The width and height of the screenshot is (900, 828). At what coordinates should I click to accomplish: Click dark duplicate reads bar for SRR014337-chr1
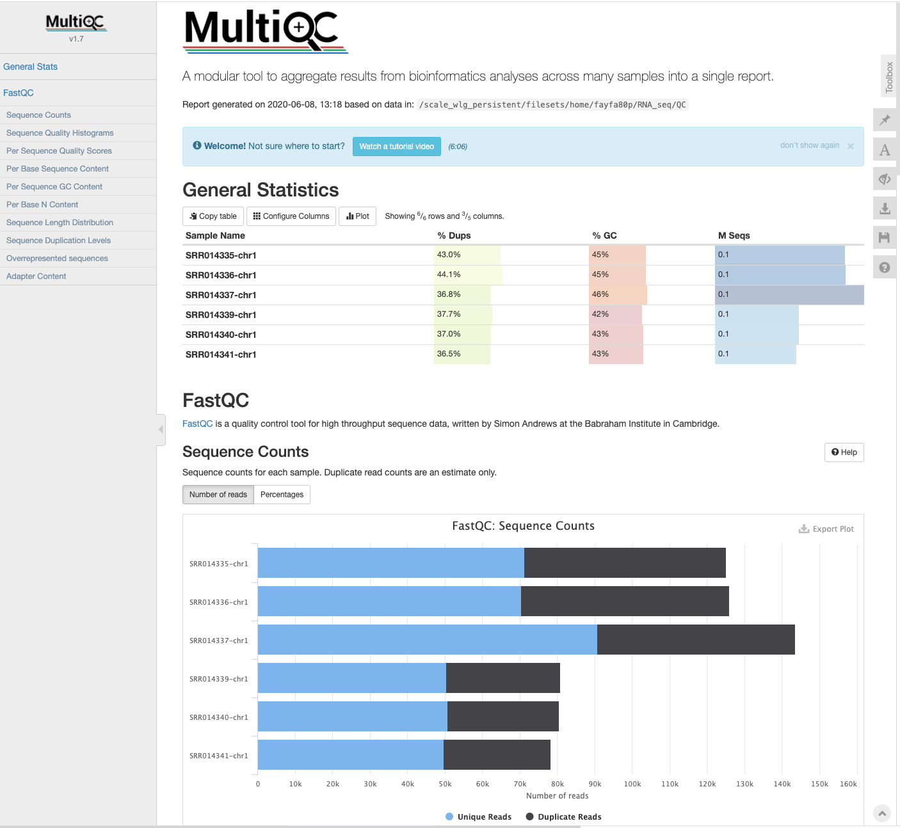click(696, 640)
